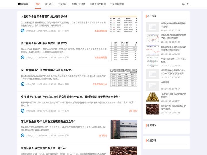Open article 河北有色金属网-华北有色工程勘察院是国企吗?
This screenshot has height=155, width=207.
click(48, 121)
